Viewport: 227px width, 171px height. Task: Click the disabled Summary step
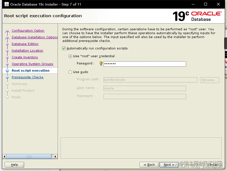click(19, 84)
